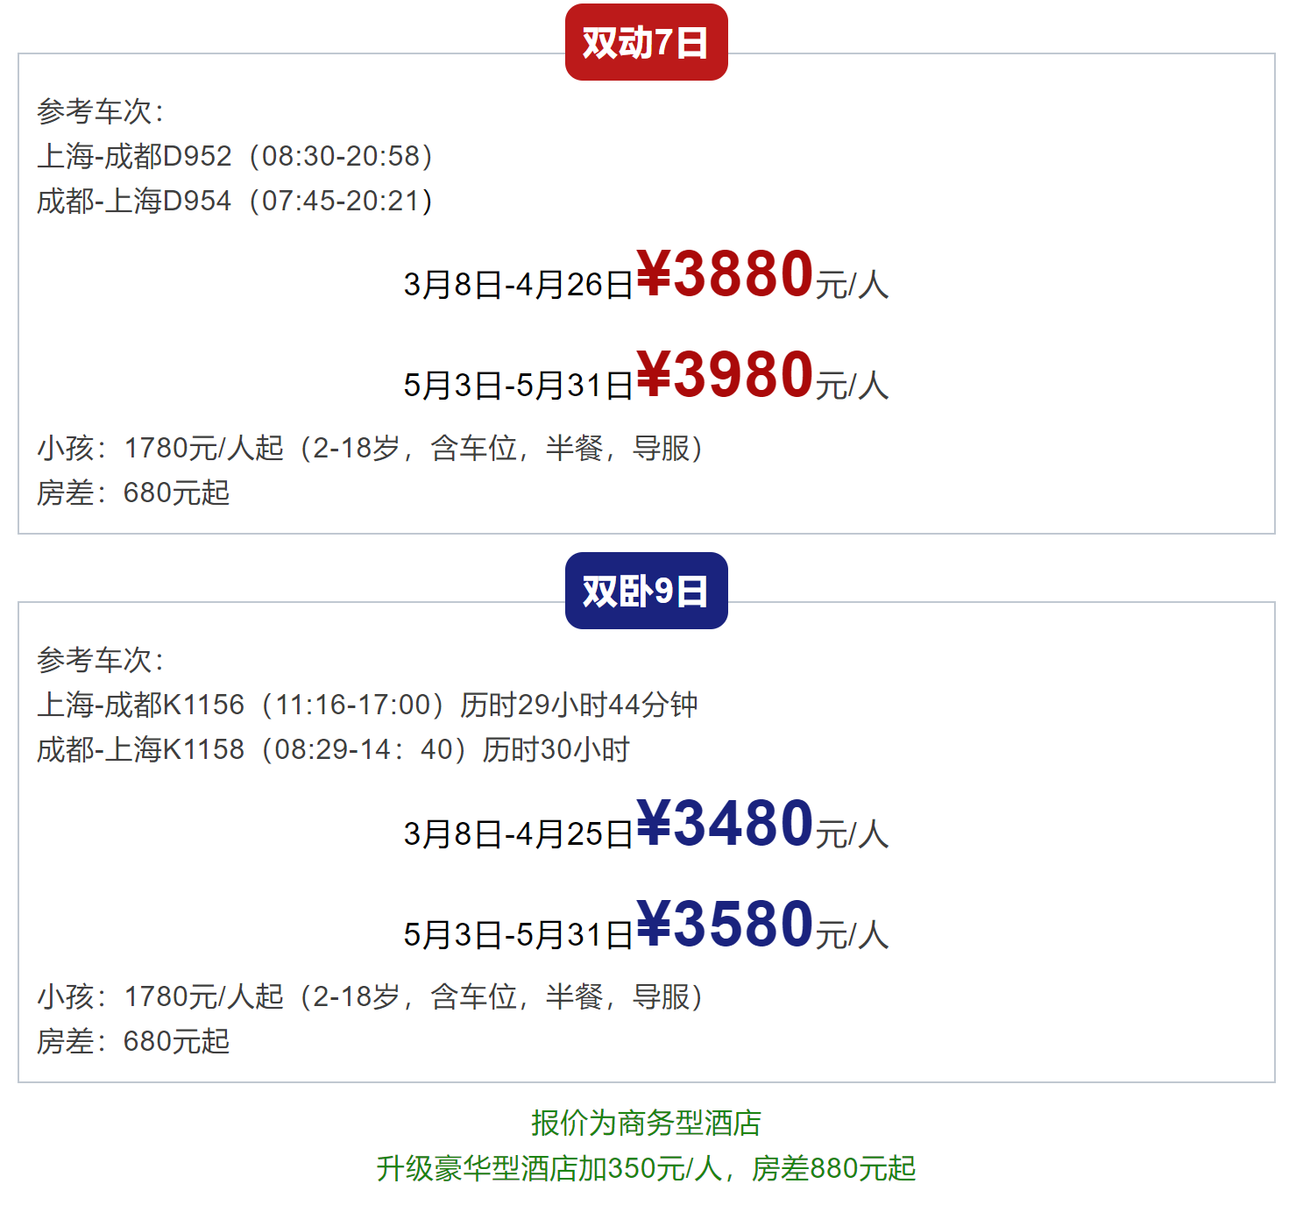Click the 成都-上海D954 train line
Viewport: 1296px width, 1205px height.
coord(235,201)
